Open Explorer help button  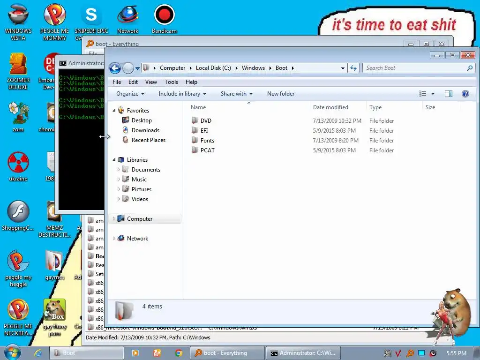[x=465, y=94]
